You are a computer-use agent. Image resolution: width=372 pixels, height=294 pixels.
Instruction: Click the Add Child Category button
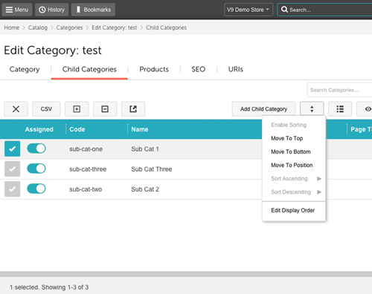pyautogui.click(x=263, y=109)
